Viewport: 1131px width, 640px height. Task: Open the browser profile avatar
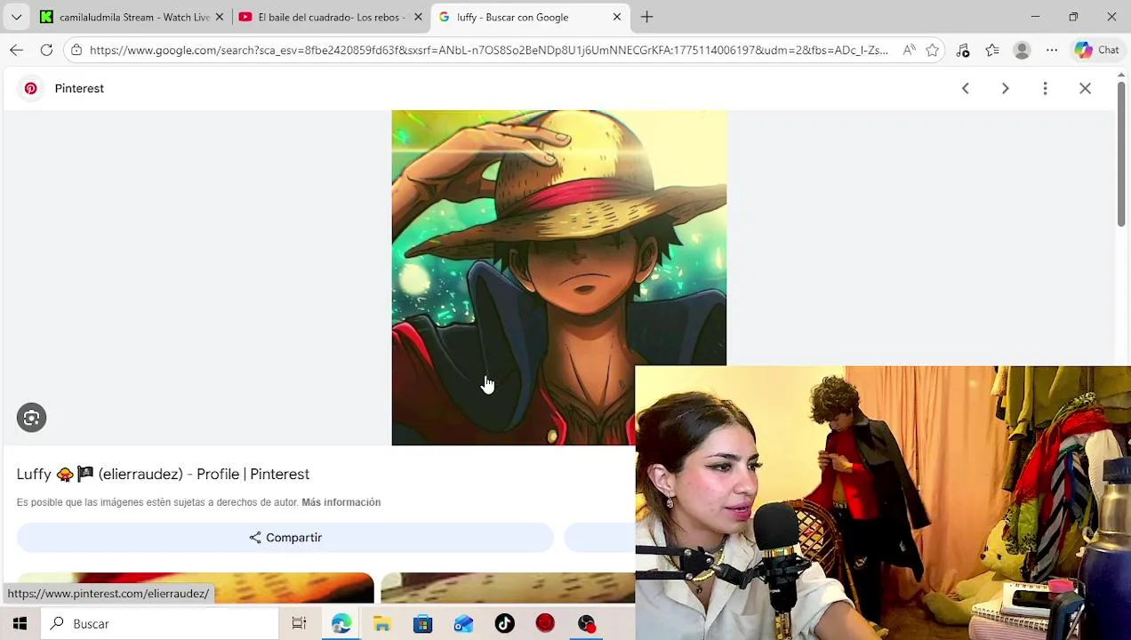[1022, 51]
